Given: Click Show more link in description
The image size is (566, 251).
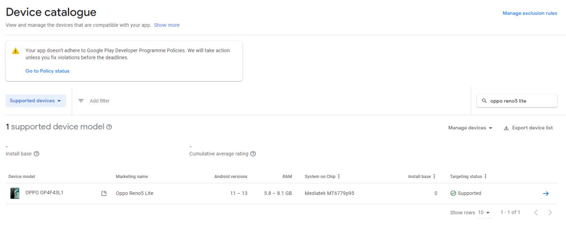Looking at the screenshot, I should pos(166,25).
